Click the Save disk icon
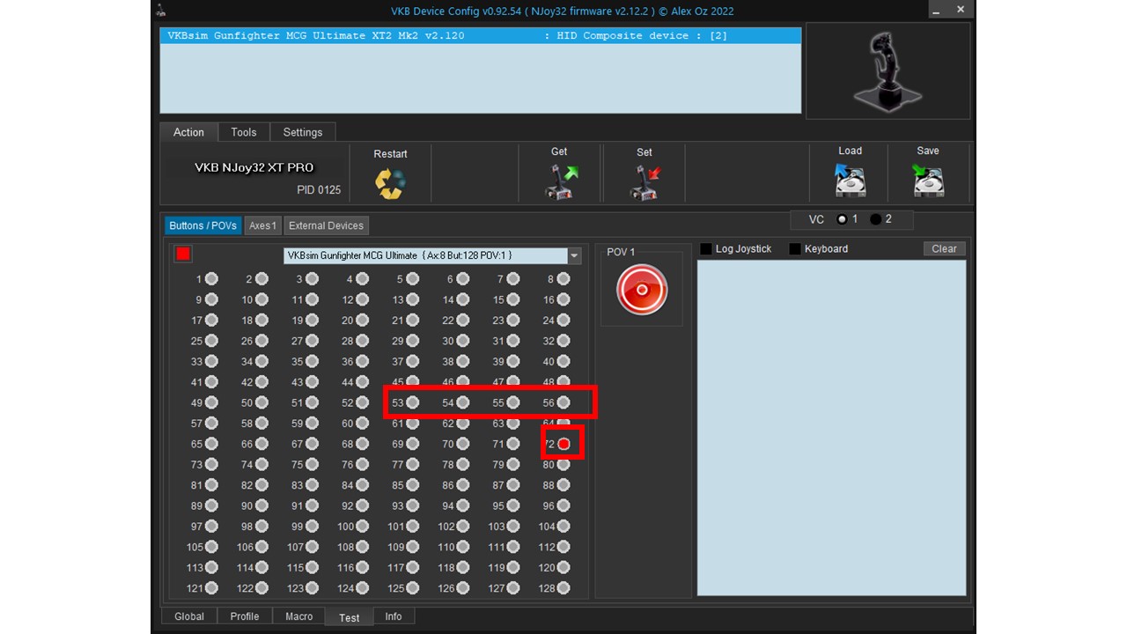 [x=928, y=181]
